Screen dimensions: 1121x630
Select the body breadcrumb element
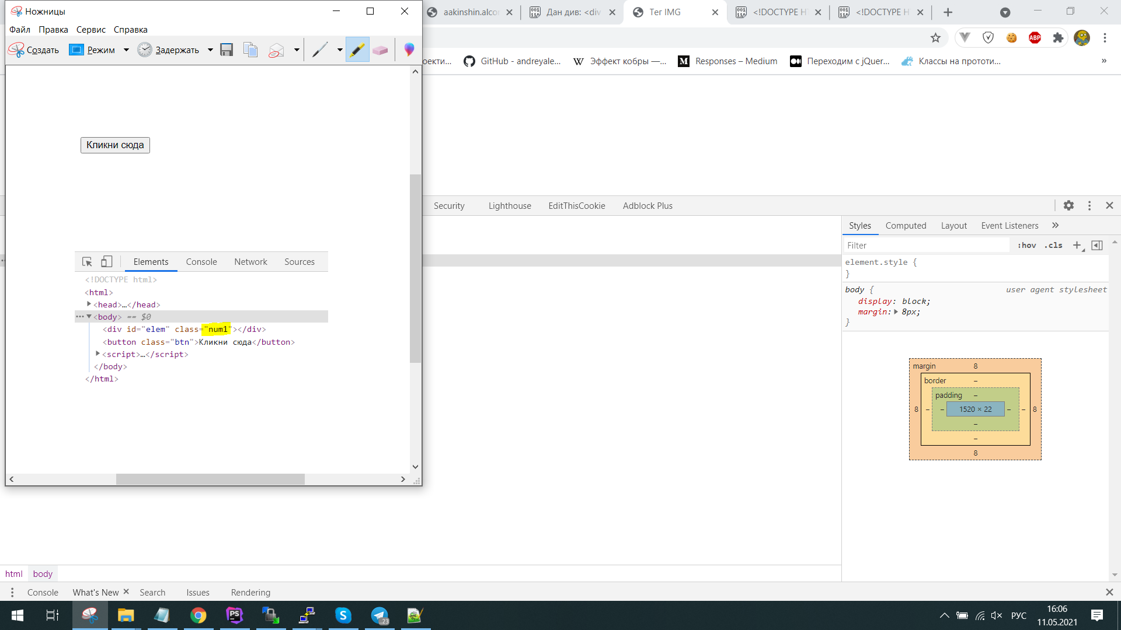pos(43,574)
